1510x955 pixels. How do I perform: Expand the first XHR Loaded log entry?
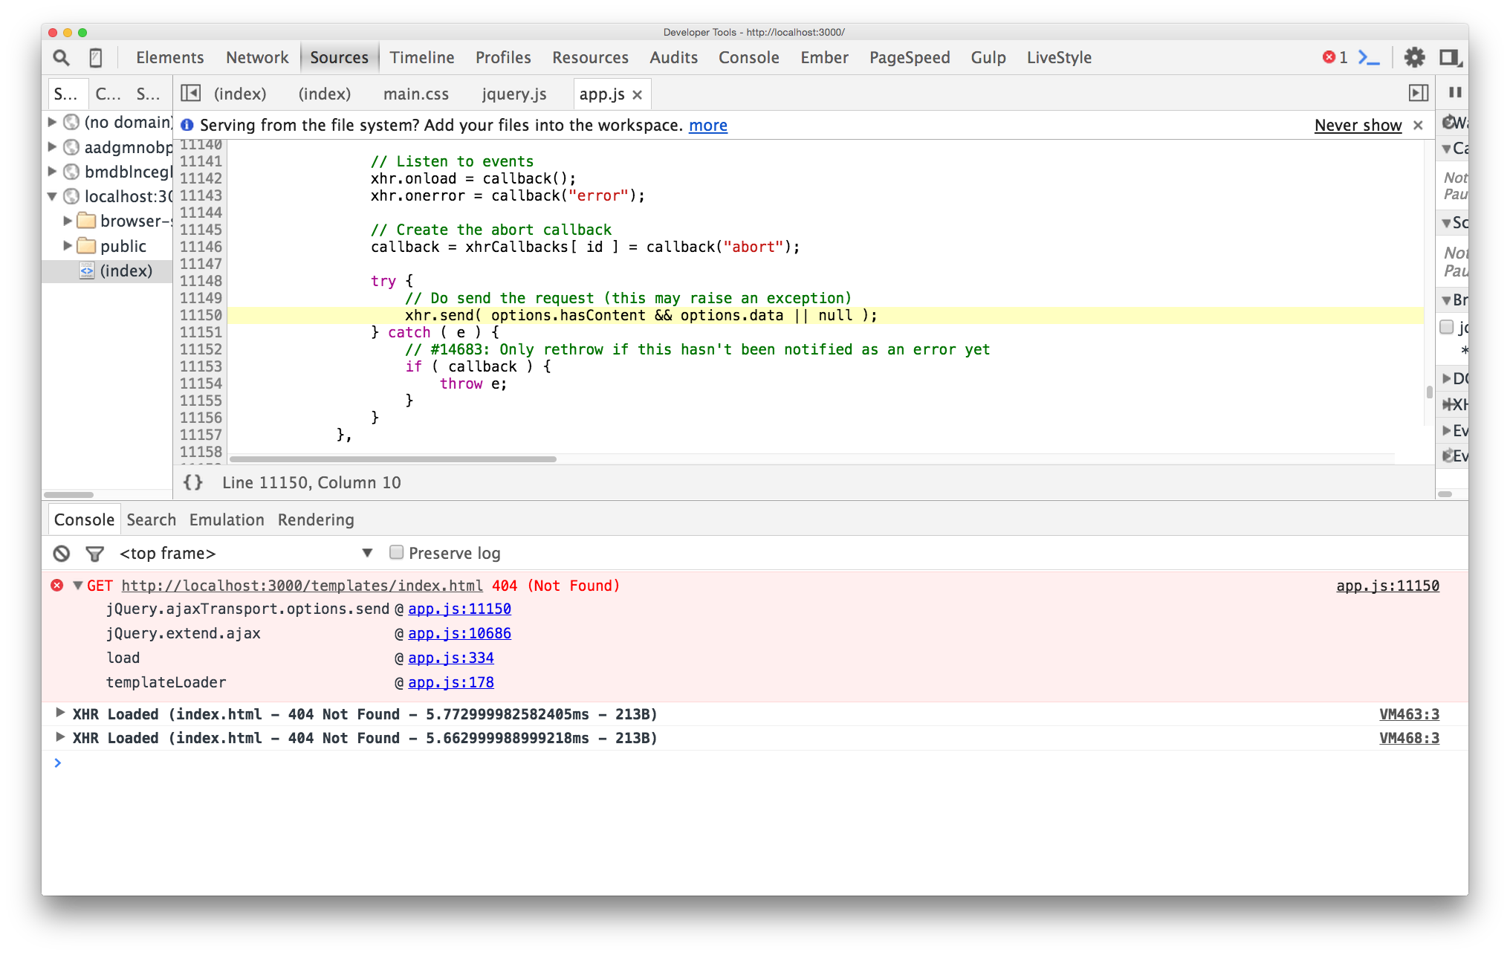[x=60, y=713]
